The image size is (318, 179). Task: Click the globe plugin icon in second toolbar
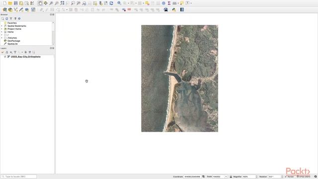coord(166,9)
